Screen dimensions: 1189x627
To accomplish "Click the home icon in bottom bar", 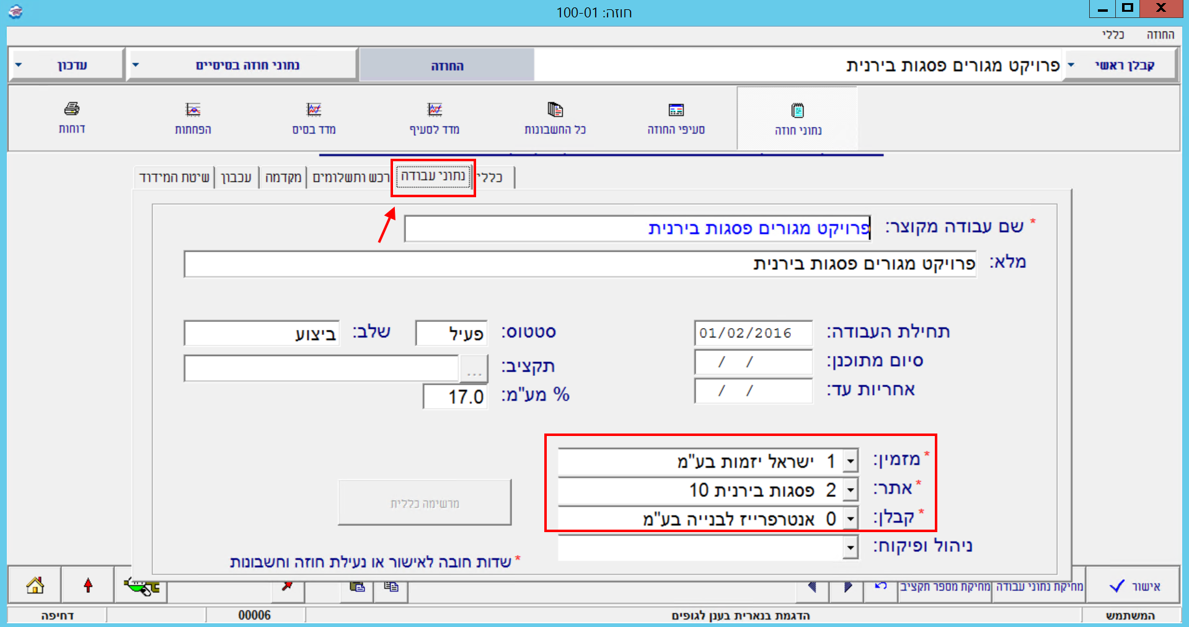I will 35,585.
